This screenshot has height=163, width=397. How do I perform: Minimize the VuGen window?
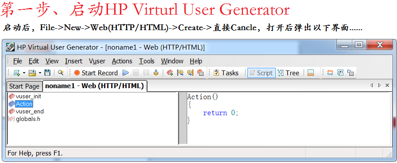coord(344,45)
